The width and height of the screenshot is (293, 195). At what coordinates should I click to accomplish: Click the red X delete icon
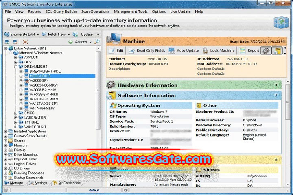coord(25,42)
